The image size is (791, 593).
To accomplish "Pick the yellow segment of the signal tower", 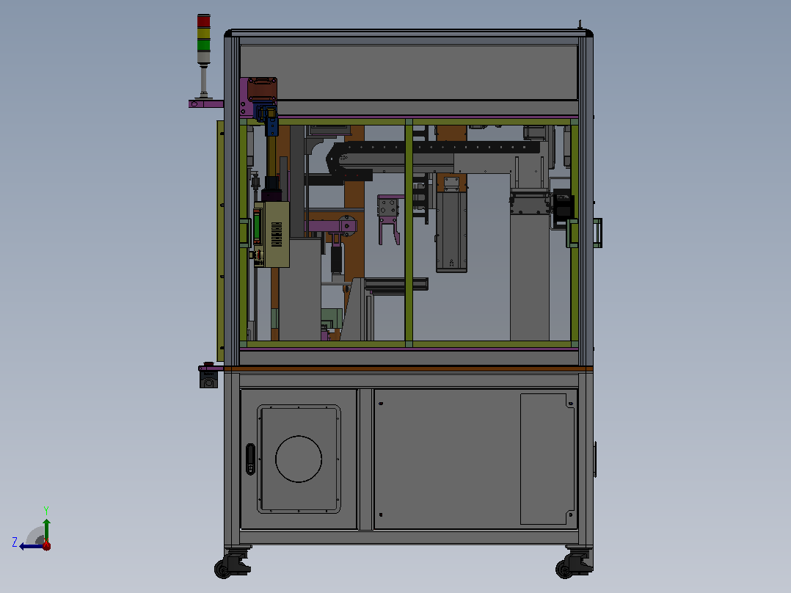I will (204, 33).
